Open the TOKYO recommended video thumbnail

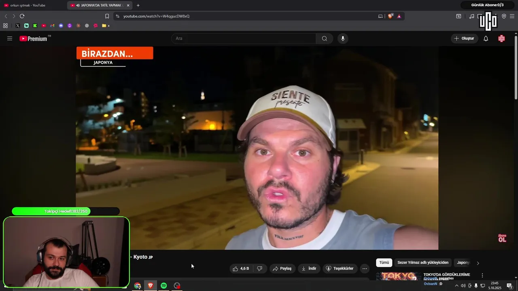(x=398, y=276)
